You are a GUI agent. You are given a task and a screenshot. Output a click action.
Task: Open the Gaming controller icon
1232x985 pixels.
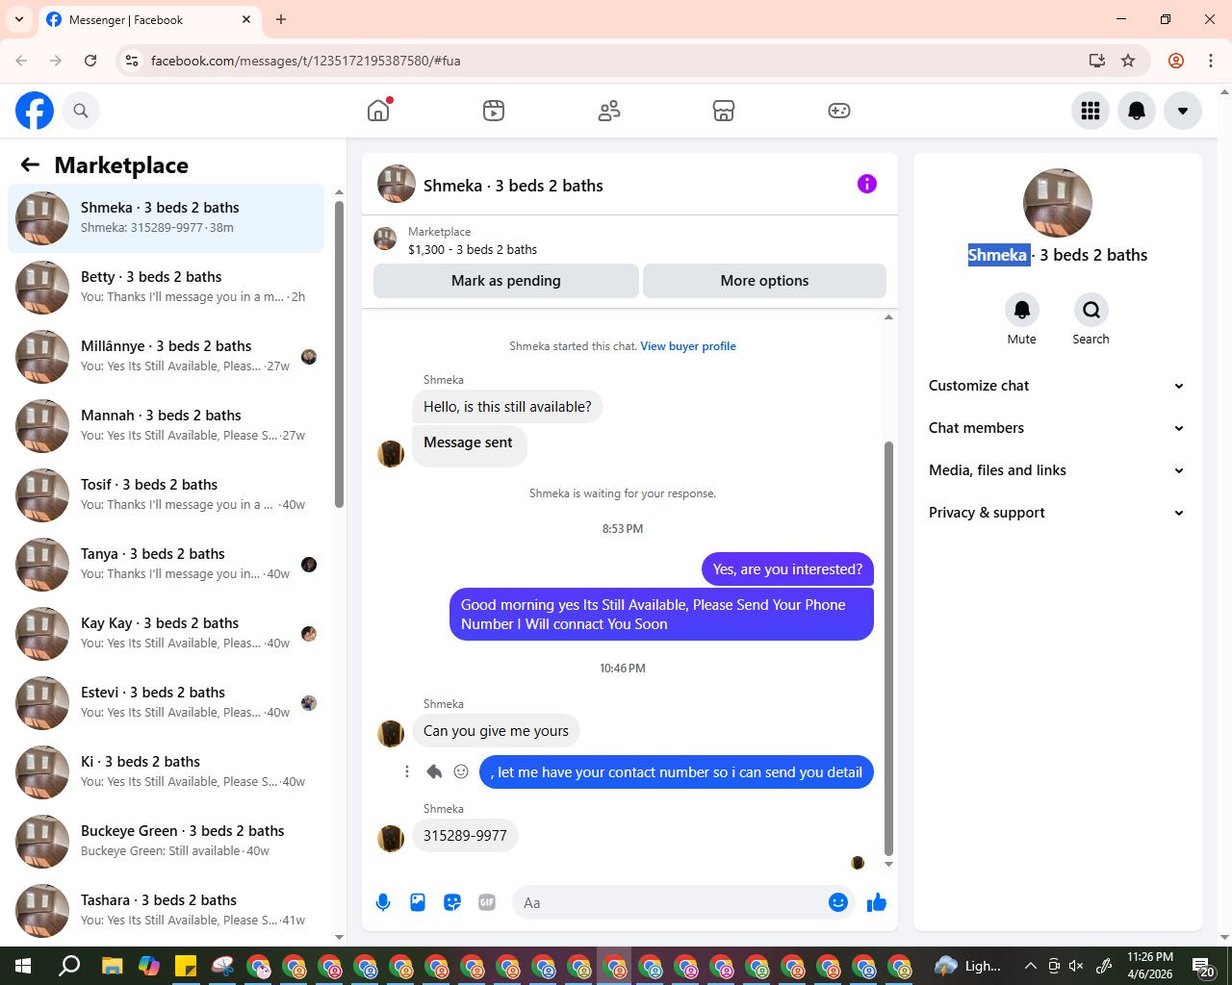pos(839,111)
